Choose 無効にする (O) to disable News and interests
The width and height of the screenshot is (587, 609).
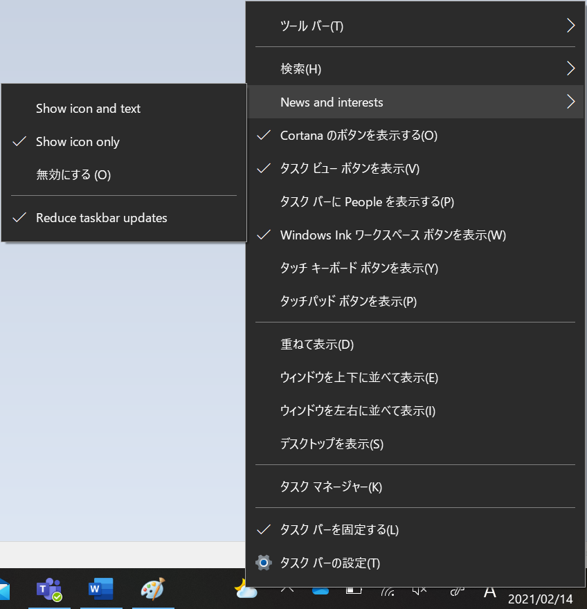[x=124, y=175]
